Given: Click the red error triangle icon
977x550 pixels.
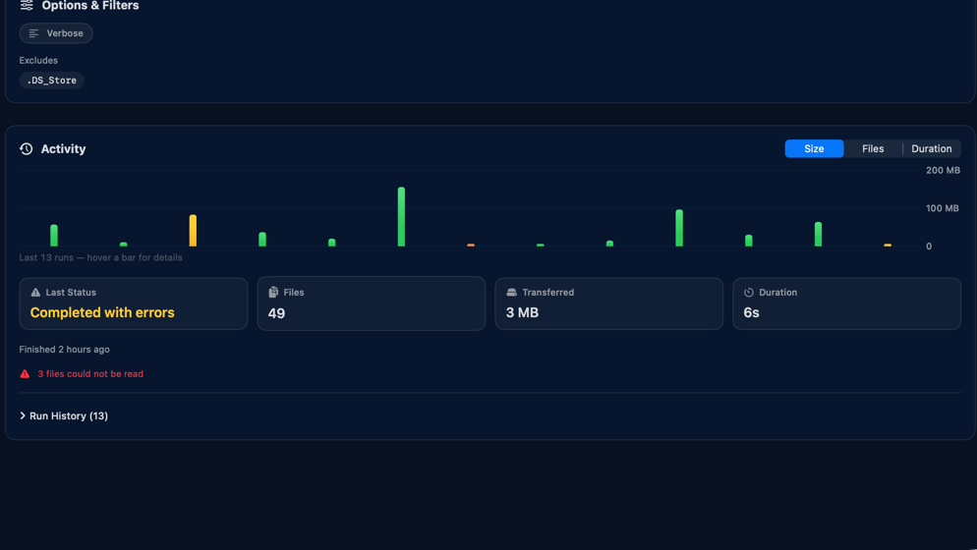Looking at the screenshot, I should pos(25,374).
